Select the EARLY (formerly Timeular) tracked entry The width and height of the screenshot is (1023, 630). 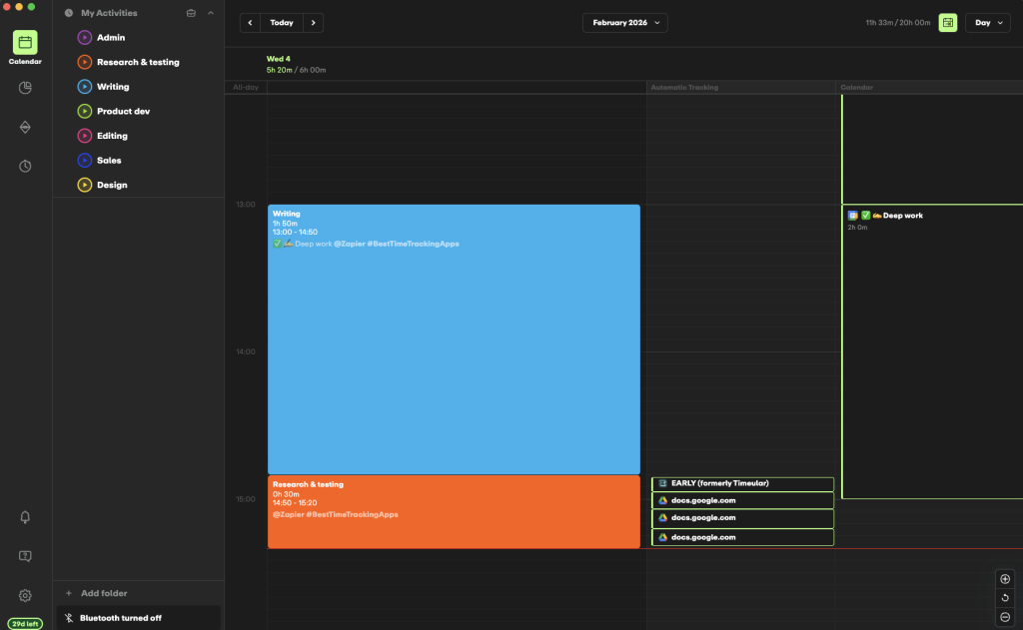[742, 484]
